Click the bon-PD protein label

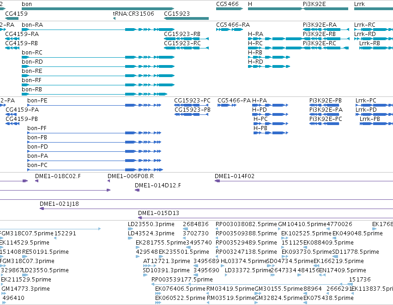click(37, 147)
